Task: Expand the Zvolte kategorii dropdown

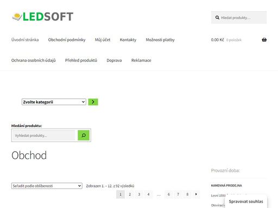Action: coord(54,102)
